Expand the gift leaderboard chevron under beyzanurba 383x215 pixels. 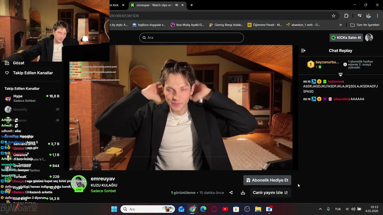point(341,74)
